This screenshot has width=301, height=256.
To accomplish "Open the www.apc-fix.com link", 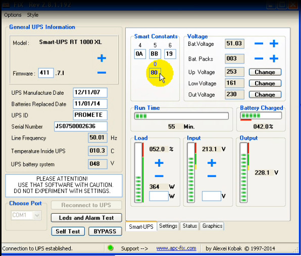I will coord(176,248).
